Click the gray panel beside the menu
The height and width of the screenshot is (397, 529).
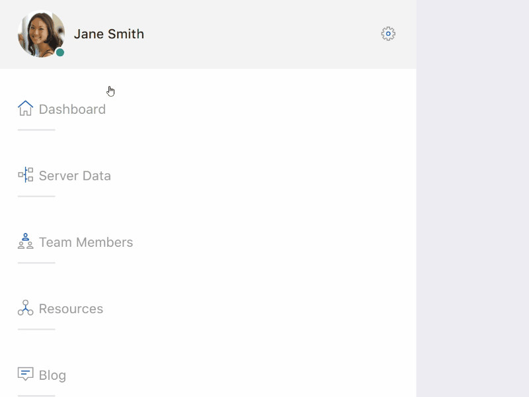point(472,198)
